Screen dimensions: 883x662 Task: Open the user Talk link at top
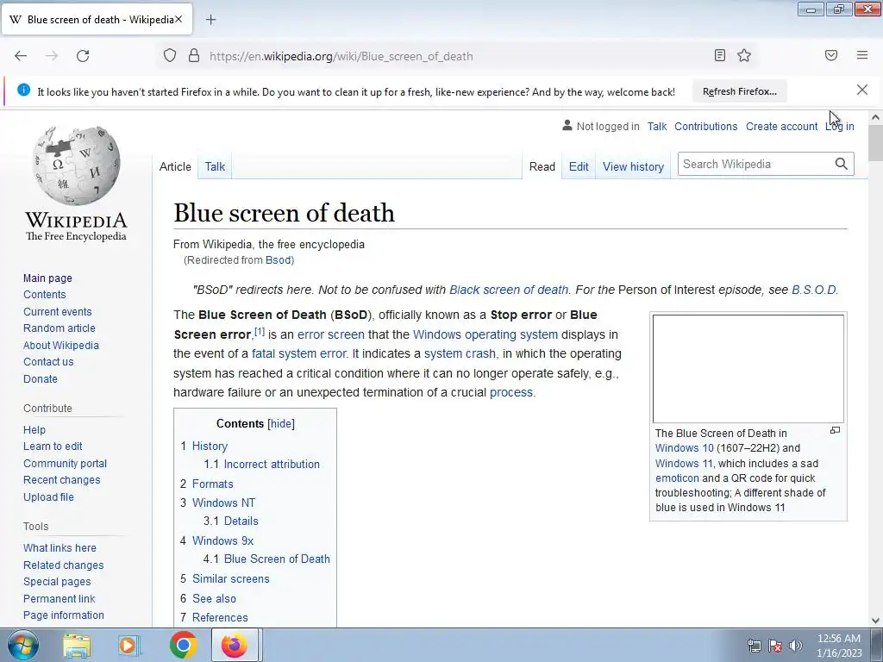point(656,127)
